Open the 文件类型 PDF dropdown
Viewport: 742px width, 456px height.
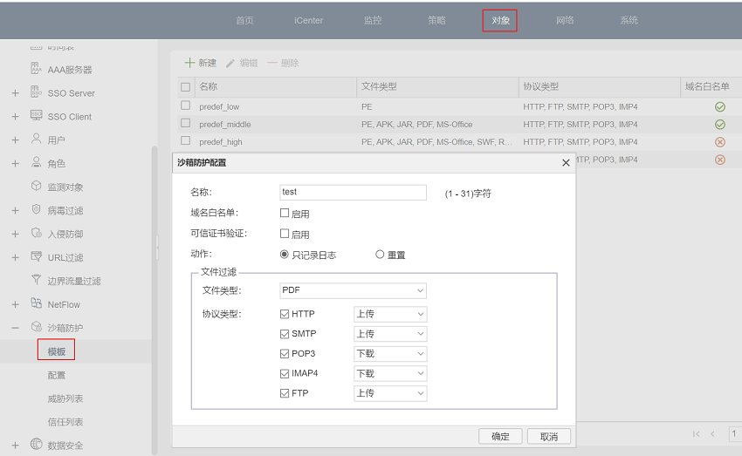pyautogui.click(x=352, y=290)
